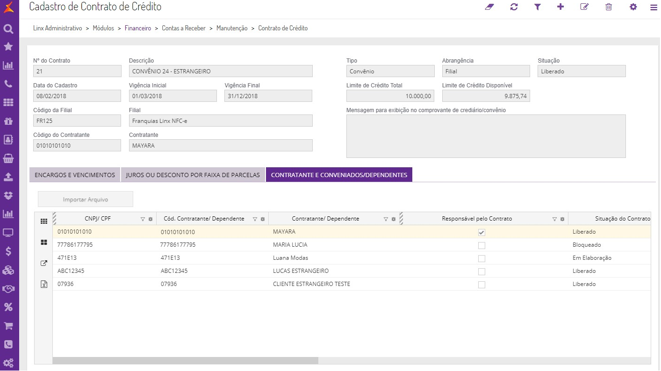Toggle Responsável checkbox for MAYARA row

coord(481,232)
